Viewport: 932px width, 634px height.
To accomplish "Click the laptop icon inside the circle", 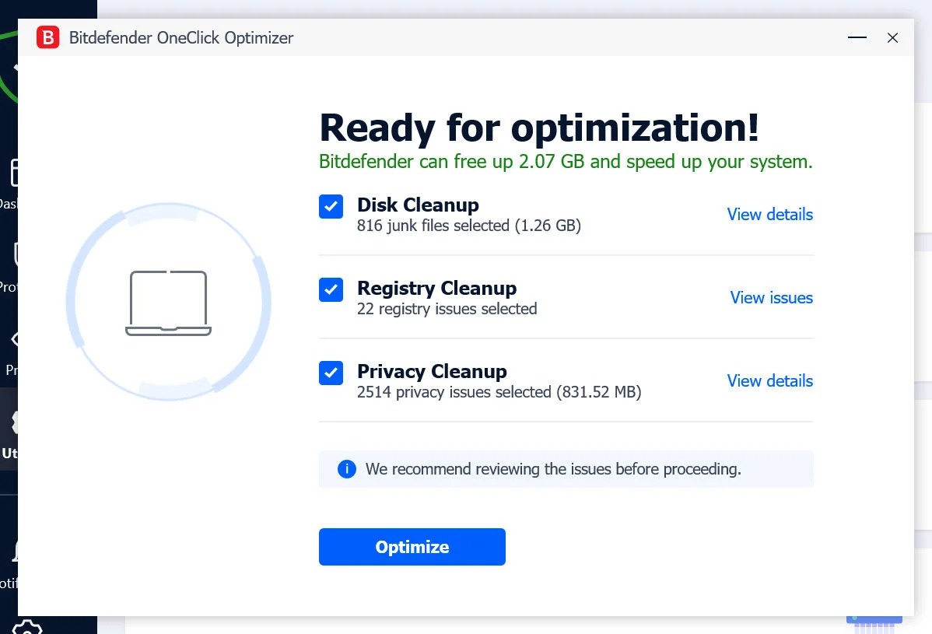I will coord(168,303).
